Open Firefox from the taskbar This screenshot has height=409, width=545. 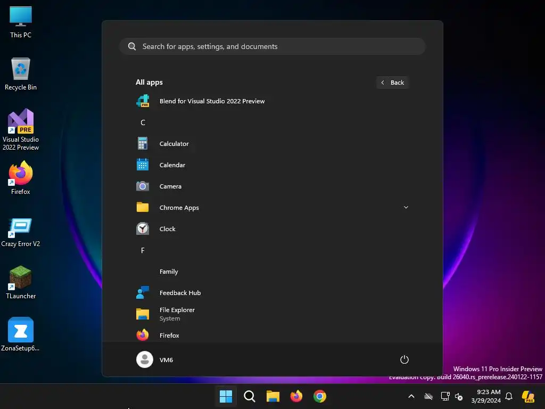coord(296,396)
